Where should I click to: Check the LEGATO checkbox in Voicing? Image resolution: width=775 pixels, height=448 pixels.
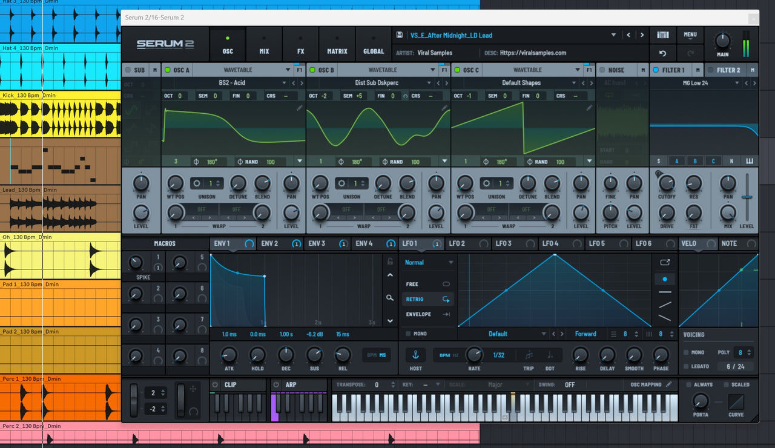(x=686, y=366)
